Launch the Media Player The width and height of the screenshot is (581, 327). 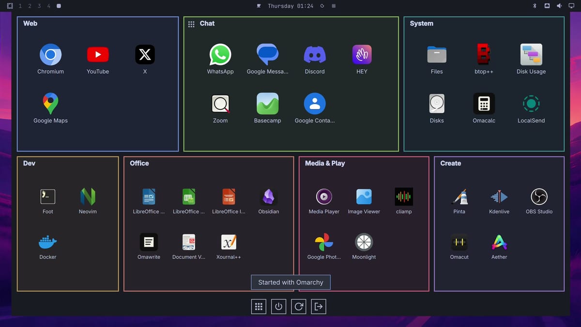(x=324, y=196)
